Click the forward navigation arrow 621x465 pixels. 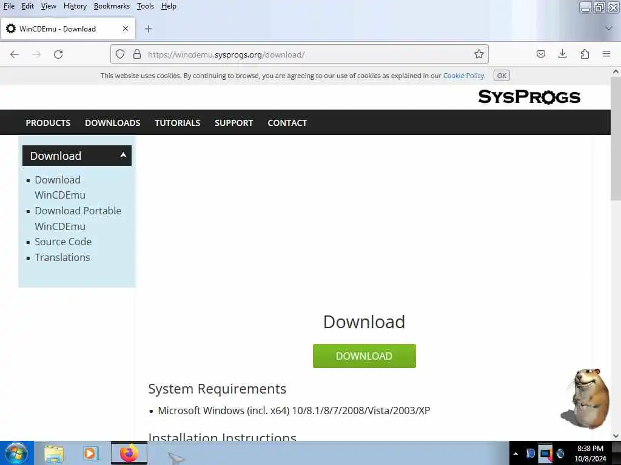[x=36, y=54]
